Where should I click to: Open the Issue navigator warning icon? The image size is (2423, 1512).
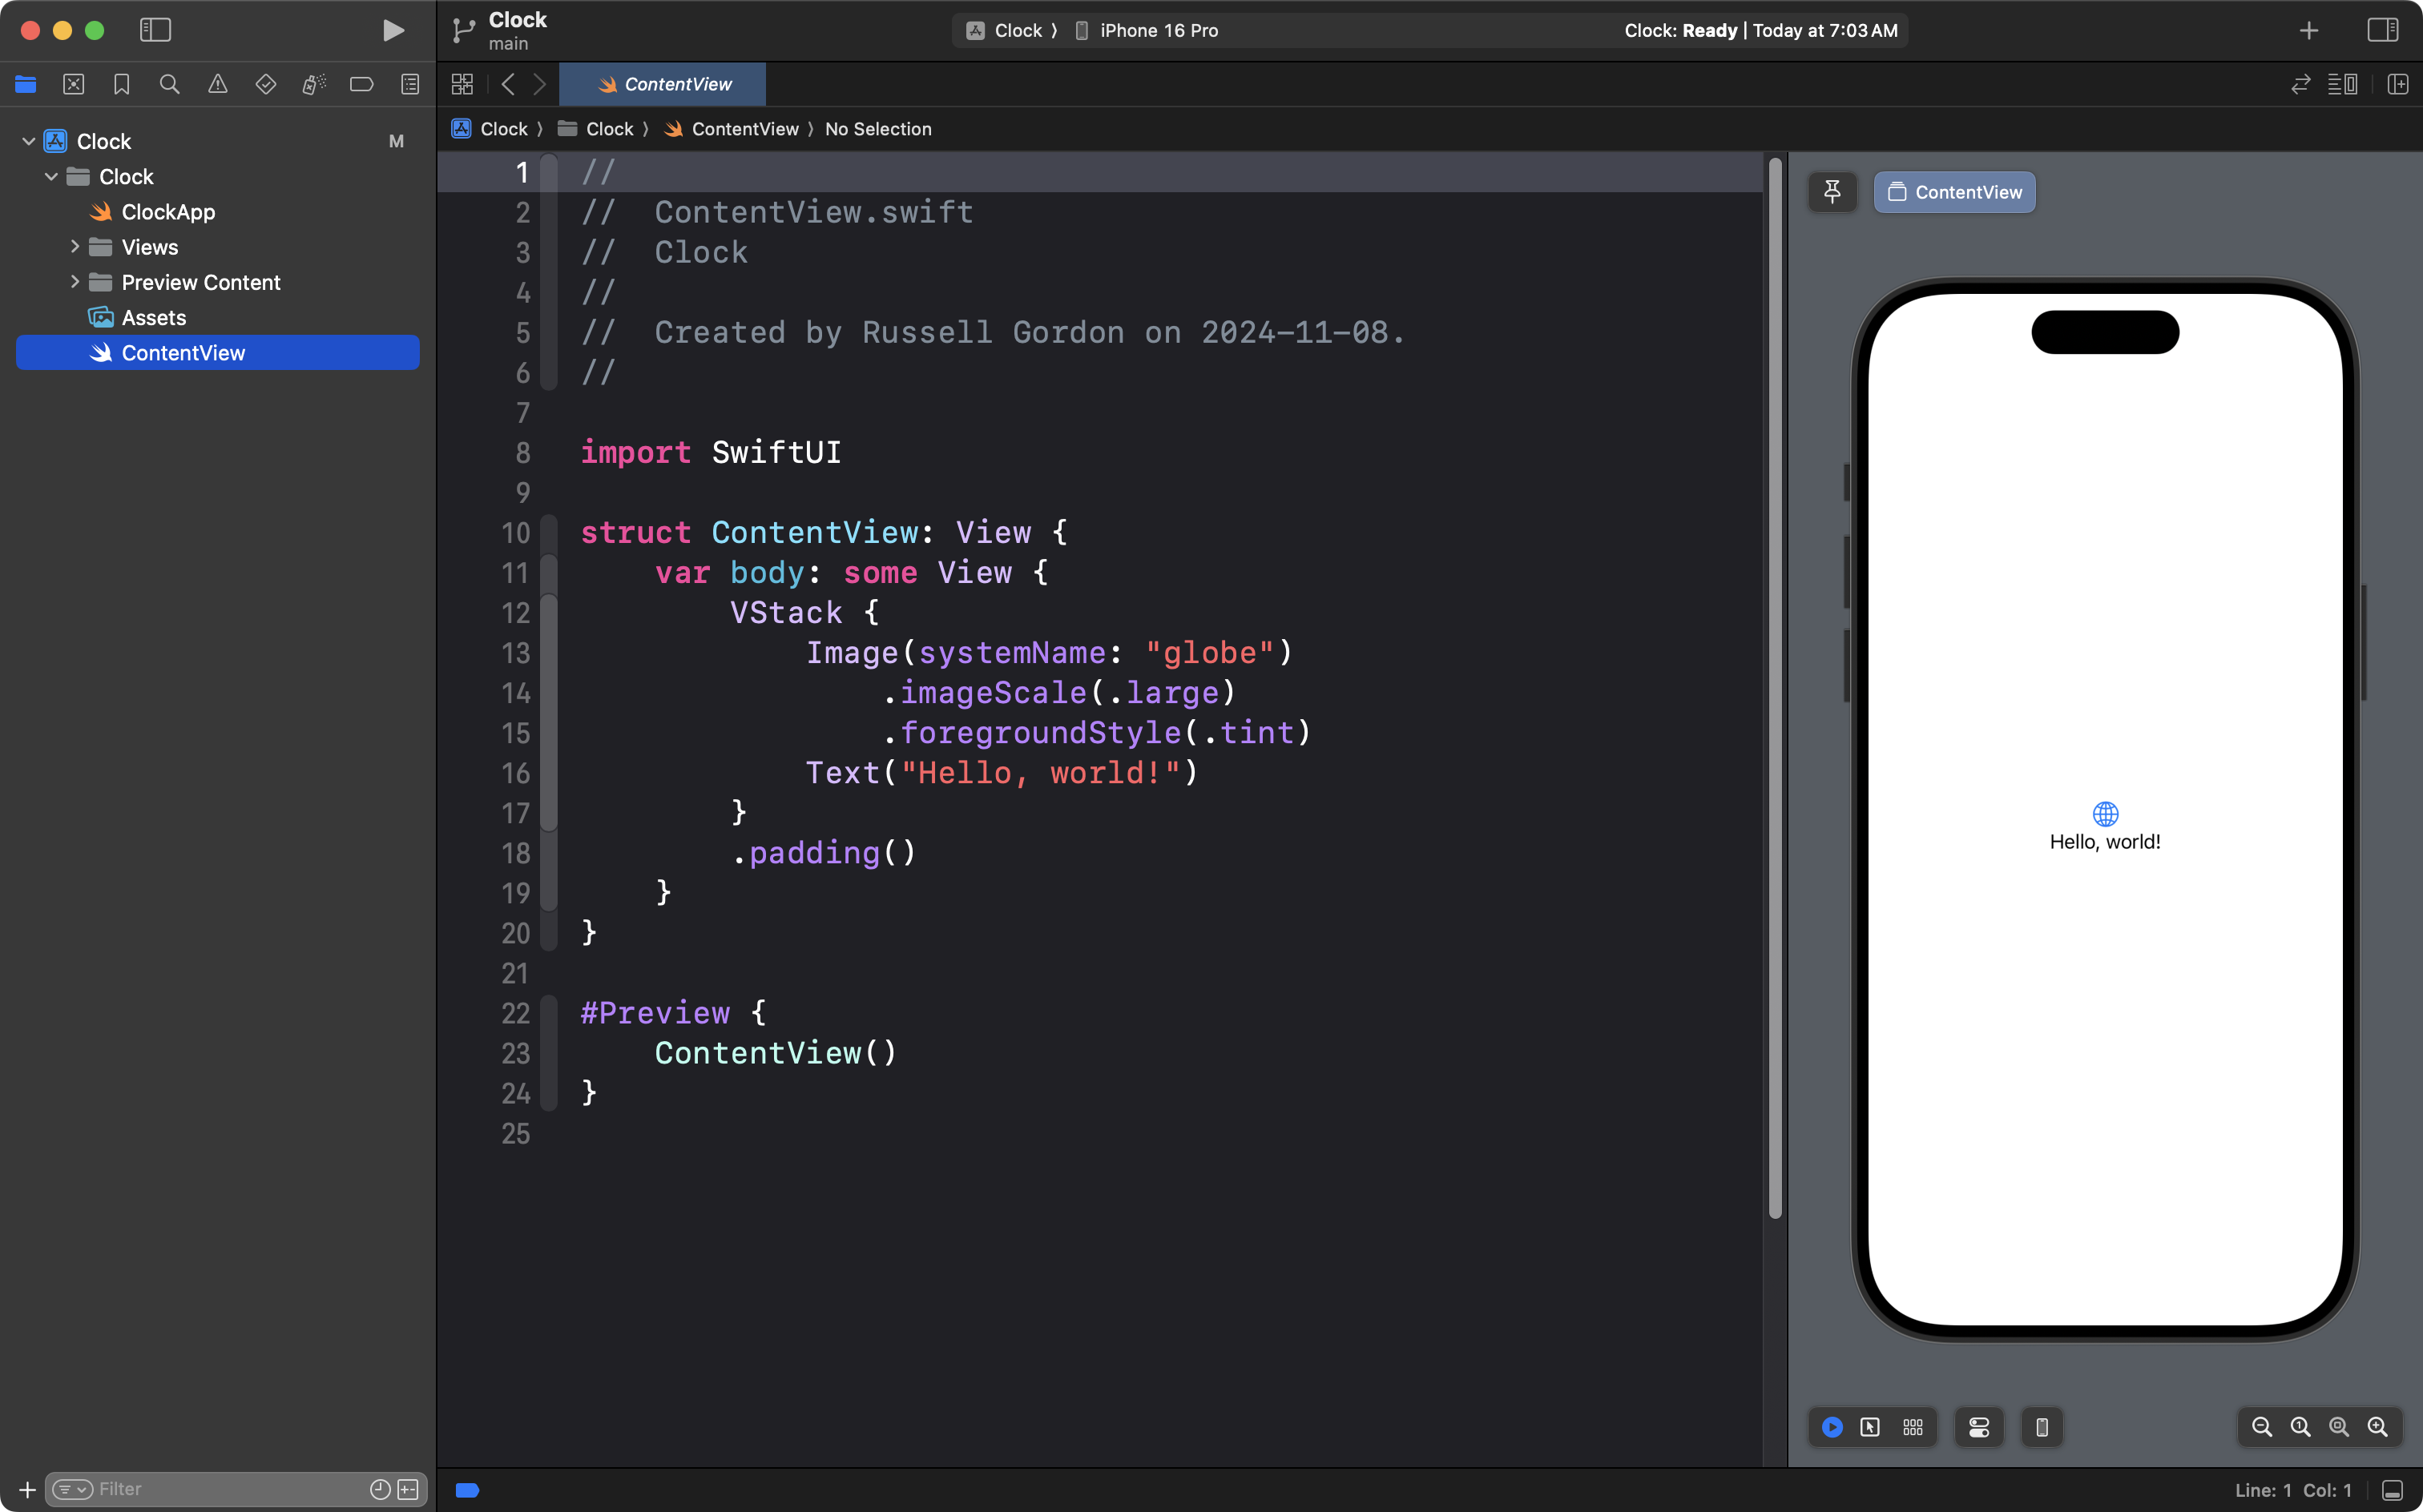[x=217, y=85]
